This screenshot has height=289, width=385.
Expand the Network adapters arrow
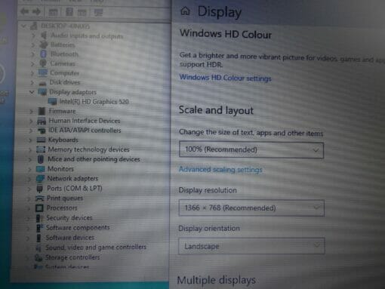click(x=29, y=179)
